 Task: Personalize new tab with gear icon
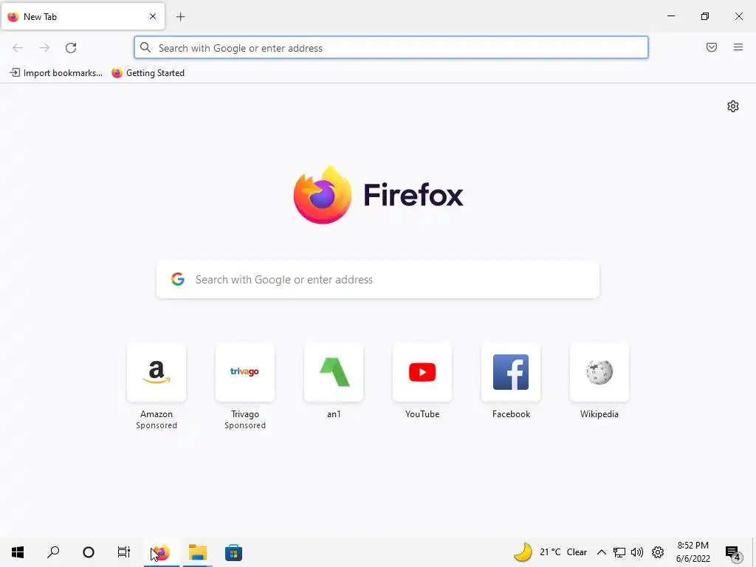pos(733,106)
